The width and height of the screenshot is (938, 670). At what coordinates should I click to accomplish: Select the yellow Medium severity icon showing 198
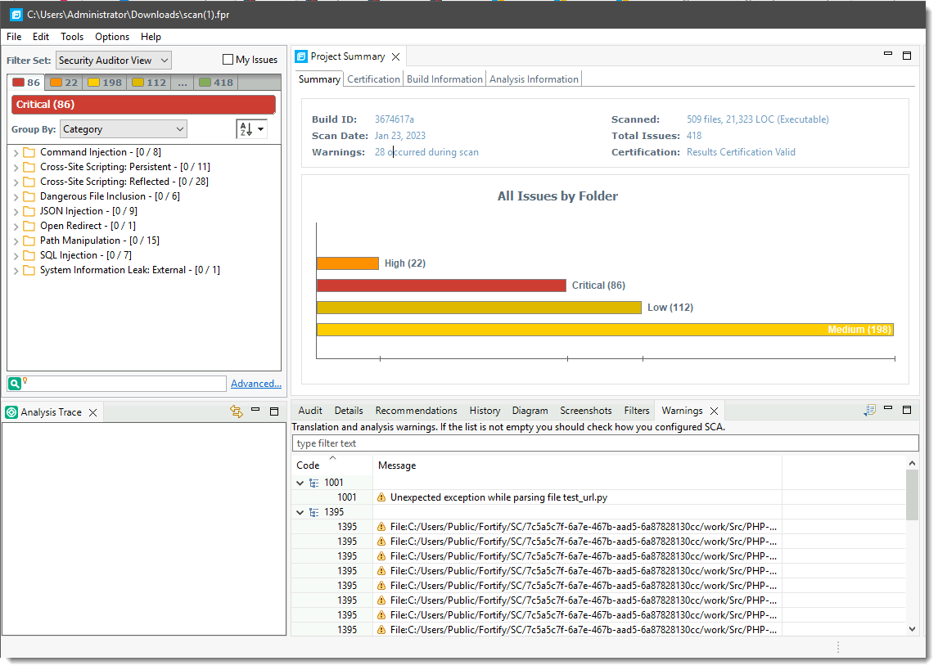[91, 82]
